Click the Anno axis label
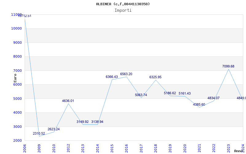The height and width of the screenshot is (154, 246). pos(239,151)
